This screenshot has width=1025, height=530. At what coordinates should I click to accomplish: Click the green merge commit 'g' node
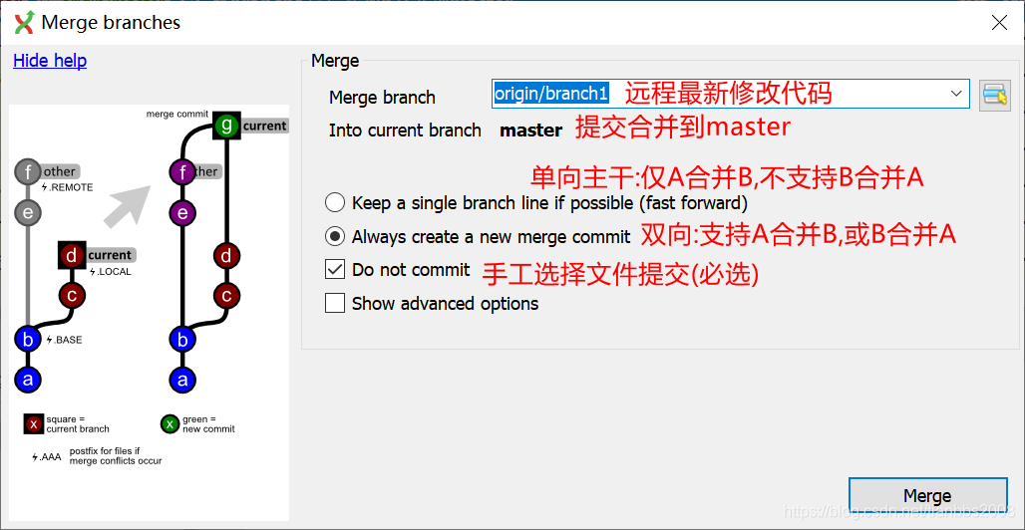tap(226, 126)
